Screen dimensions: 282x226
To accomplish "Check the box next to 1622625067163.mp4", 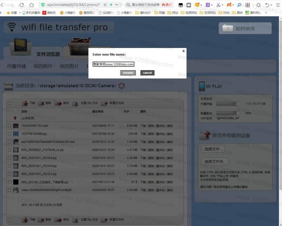I will [x=9, y=126].
